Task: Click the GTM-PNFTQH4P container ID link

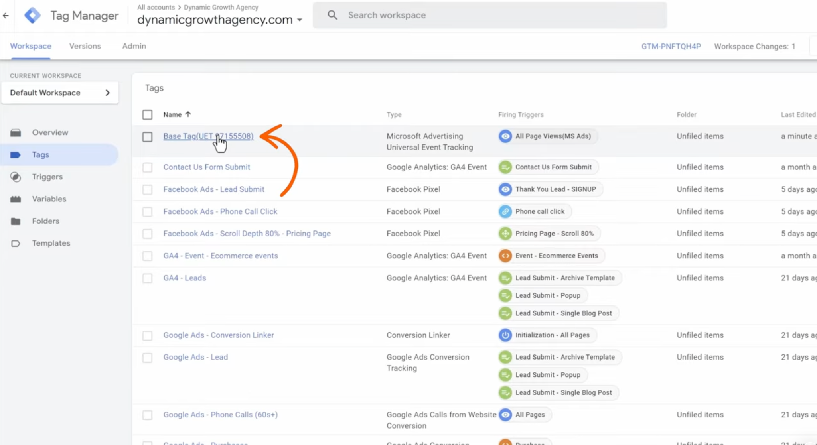Action: (x=671, y=46)
